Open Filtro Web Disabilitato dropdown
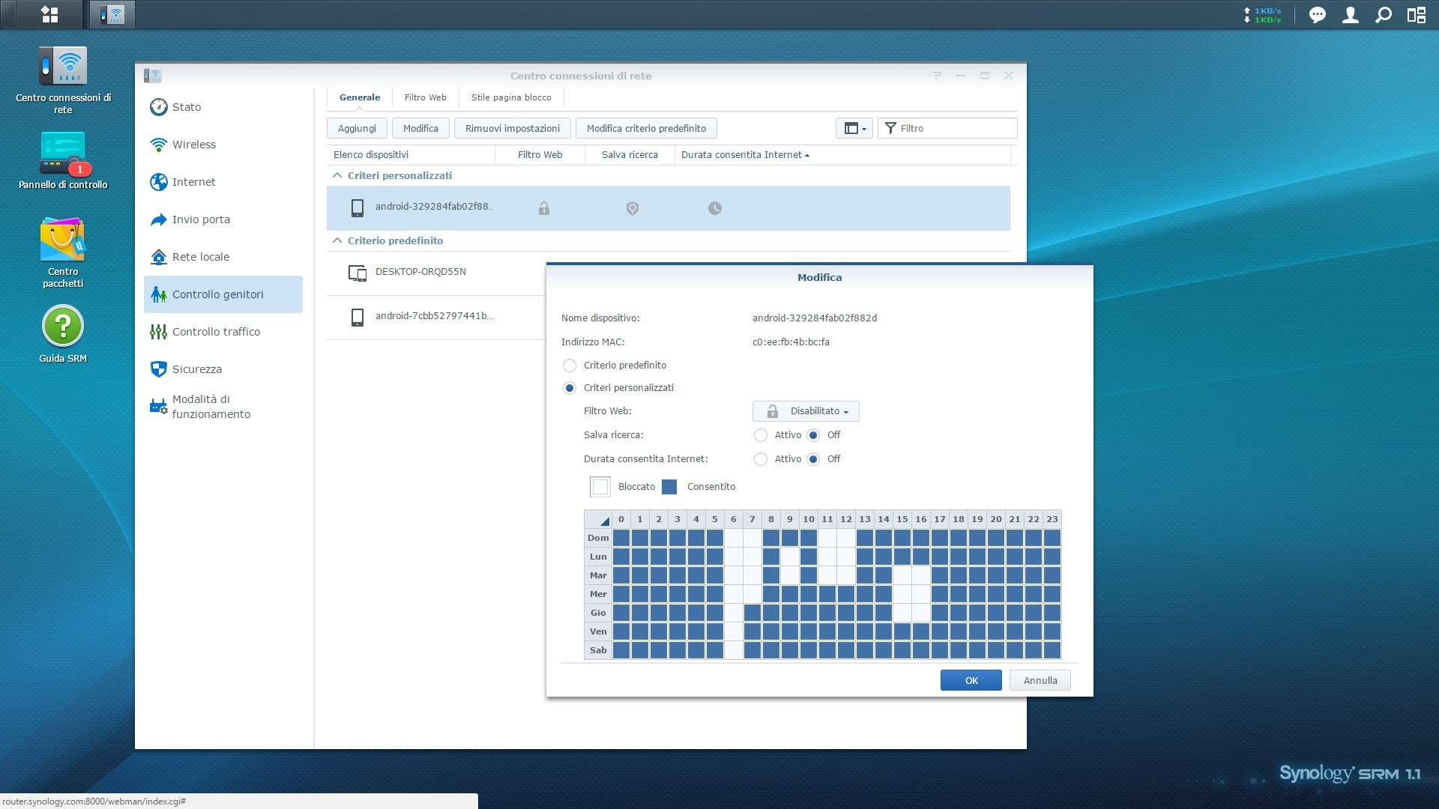The width and height of the screenshot is (1439, 809). point(806,411)
